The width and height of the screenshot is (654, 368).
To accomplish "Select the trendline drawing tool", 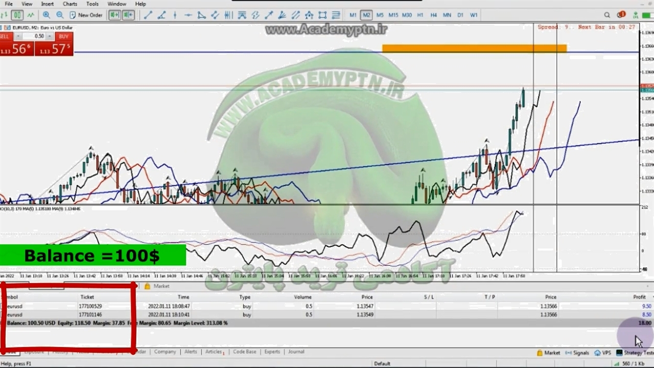I will click(x=148, y=15).
